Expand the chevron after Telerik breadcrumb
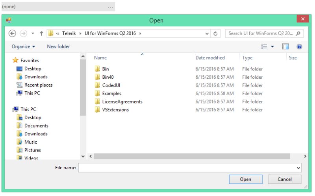 pyautogui.click(x=80, y=33)
